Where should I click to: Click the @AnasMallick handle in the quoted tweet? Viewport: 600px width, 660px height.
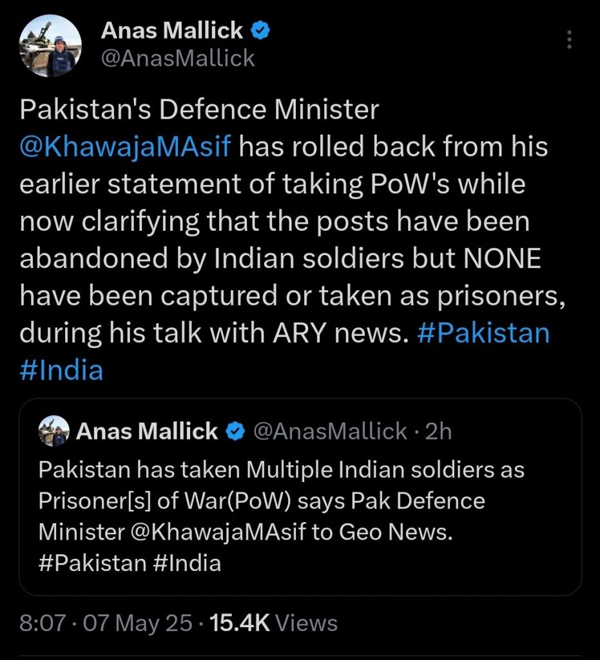pyautogui.click(x=331, y=431)
